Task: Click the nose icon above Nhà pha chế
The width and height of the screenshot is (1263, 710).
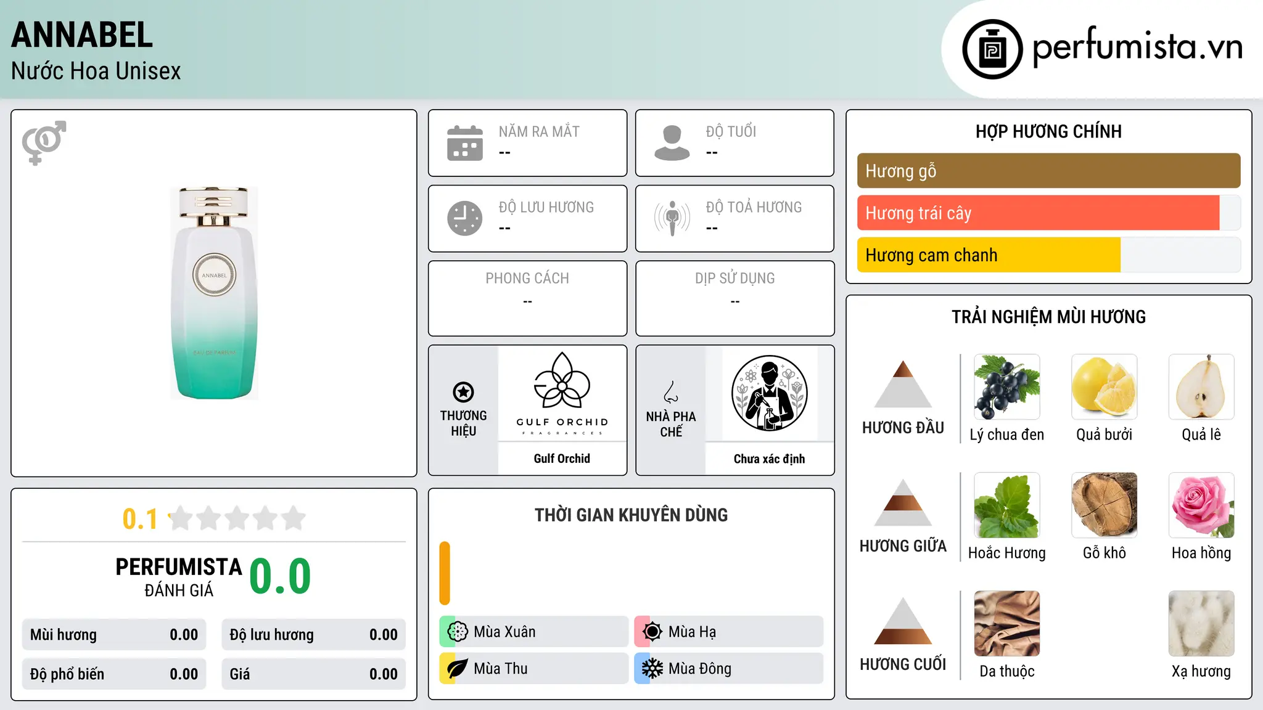Action: click(x=671, y=392)
